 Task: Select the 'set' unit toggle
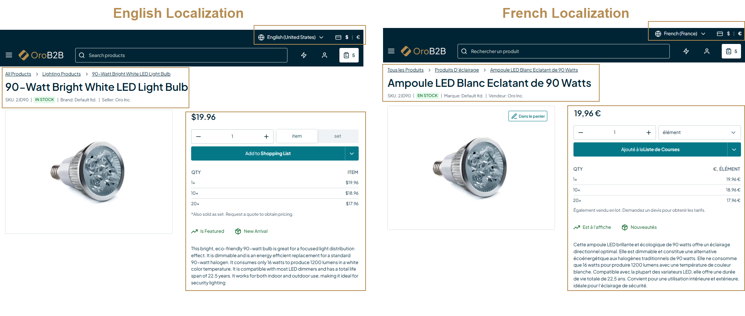pyautogui.click(x=338, y=136)
